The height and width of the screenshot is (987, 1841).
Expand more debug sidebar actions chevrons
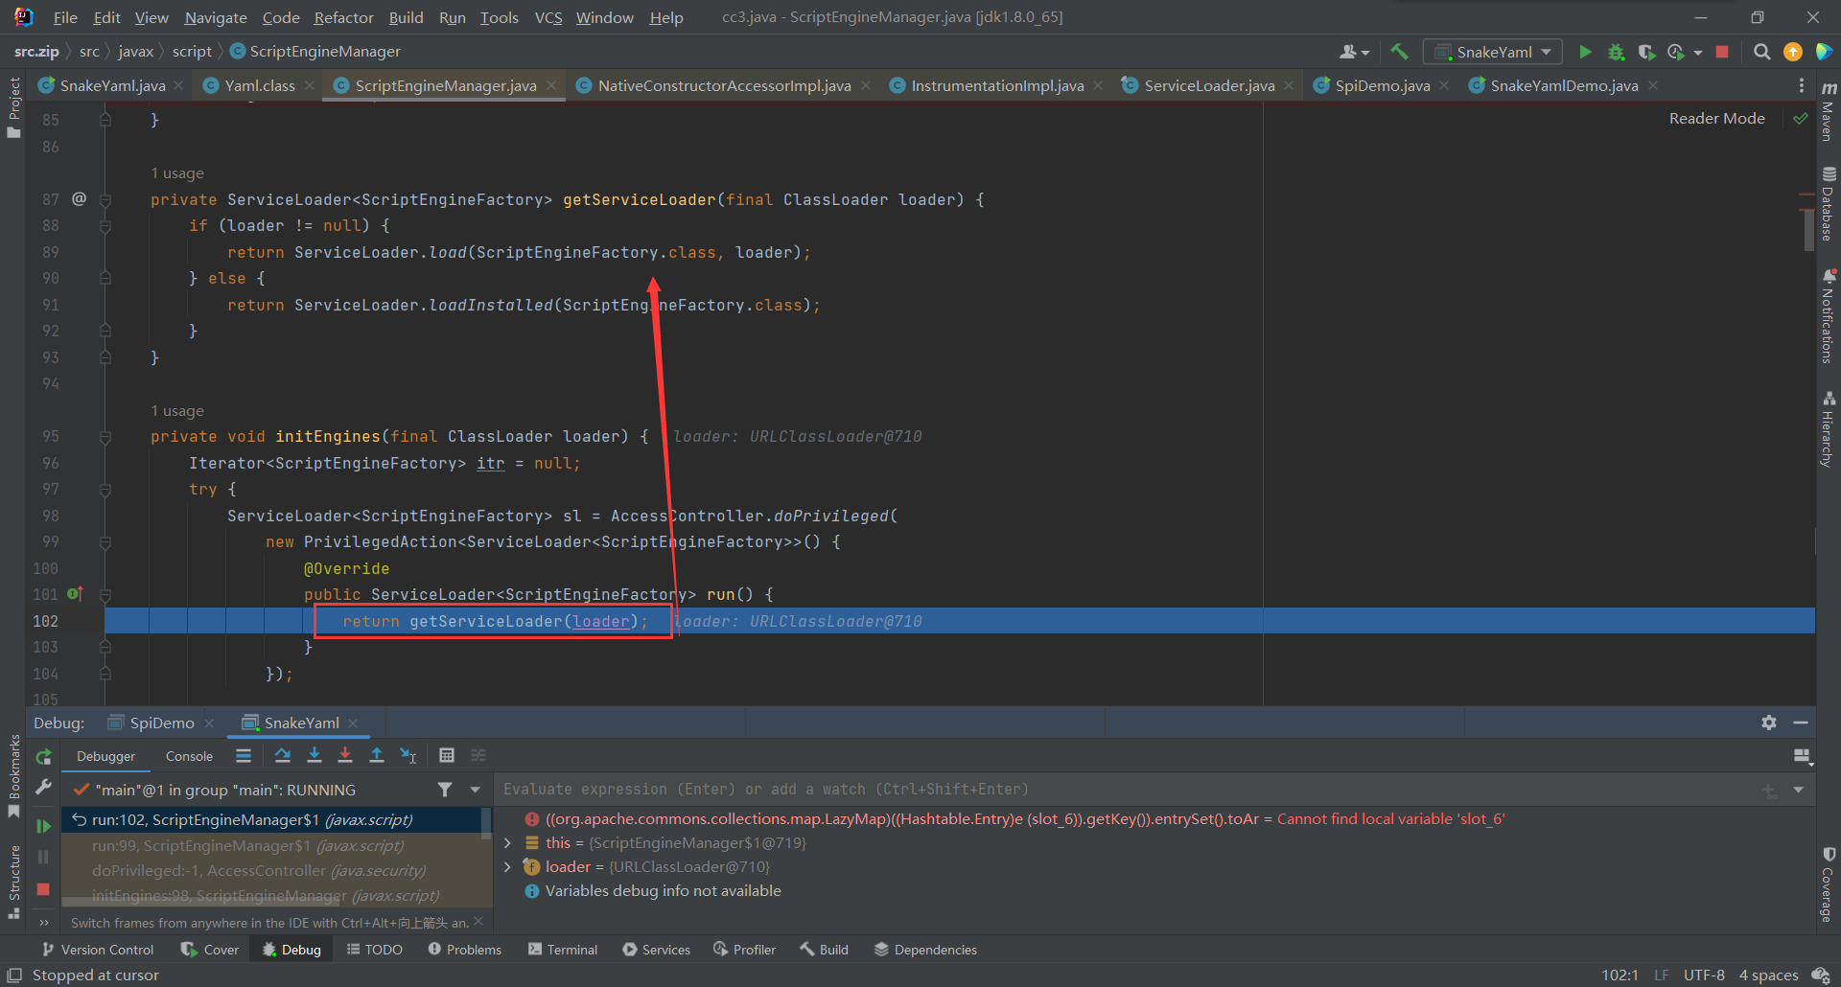pyautogui.click(x=43, y=922)
